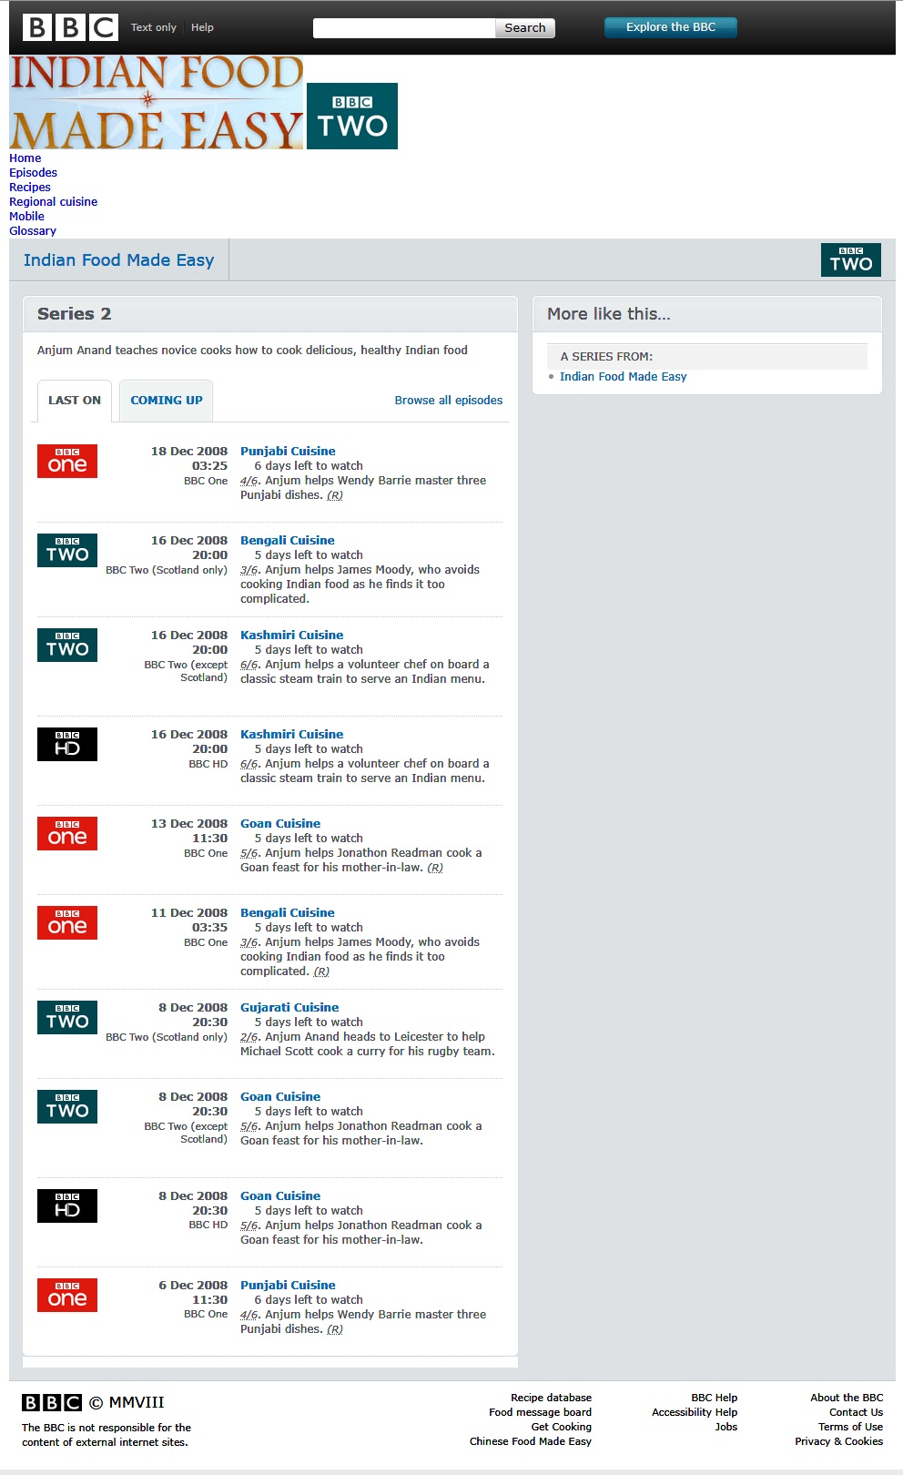Click BBC Two icon beside Gujarati Cuisine
The image size is (903, 1475).
click(x=67, y=1017)
